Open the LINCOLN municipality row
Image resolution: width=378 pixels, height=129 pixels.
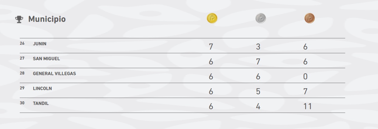[x=182, y=90]
